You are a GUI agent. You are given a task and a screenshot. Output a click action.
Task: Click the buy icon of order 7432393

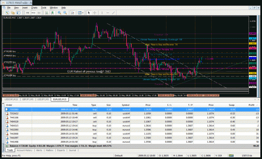(x=7, y=130)
